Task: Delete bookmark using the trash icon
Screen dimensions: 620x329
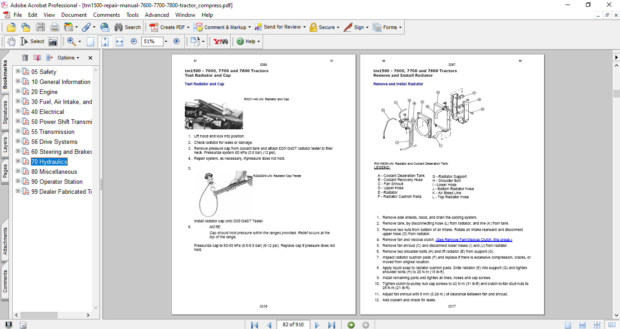Action: (x=25, y=58)
